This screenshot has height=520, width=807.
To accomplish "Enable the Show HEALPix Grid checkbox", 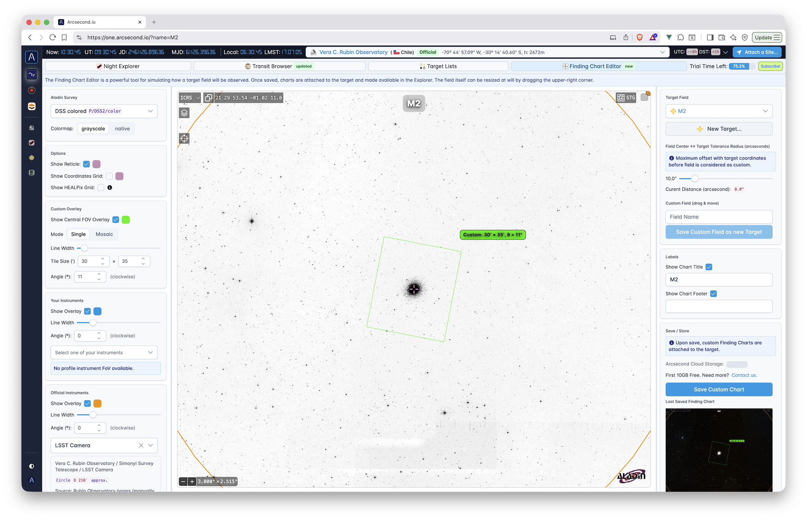I will pyautogui.click(x=101, y=187).
